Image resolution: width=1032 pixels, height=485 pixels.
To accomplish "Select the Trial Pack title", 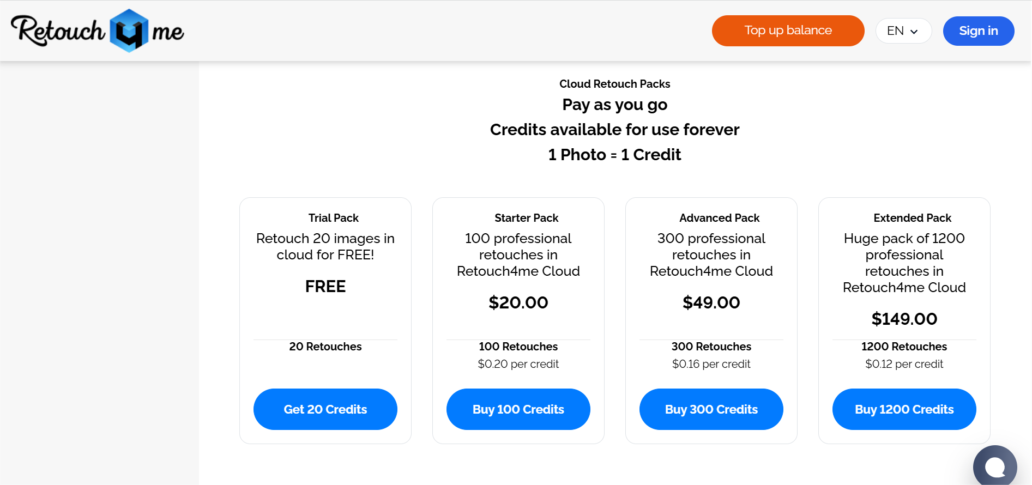I will 333,218.
